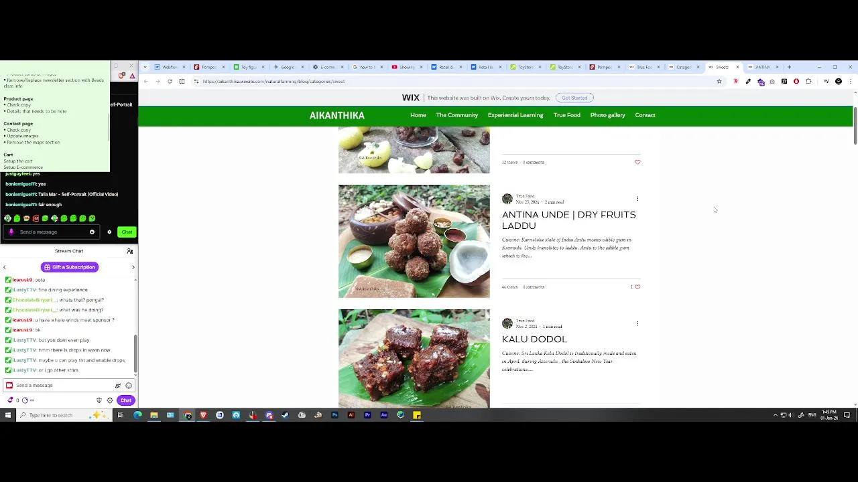This screenshot has height=482, width=858.
Task: Open emote picker in lower chat box
Action: 129,386
